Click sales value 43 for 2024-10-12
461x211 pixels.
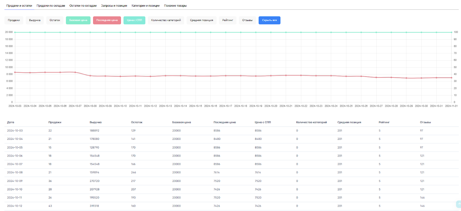pyautogui.click(x=50, y=206)
